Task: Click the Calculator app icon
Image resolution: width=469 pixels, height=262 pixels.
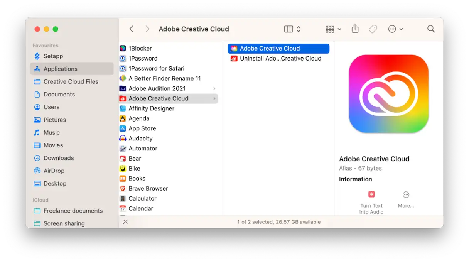Action: (x=123, y=199)
